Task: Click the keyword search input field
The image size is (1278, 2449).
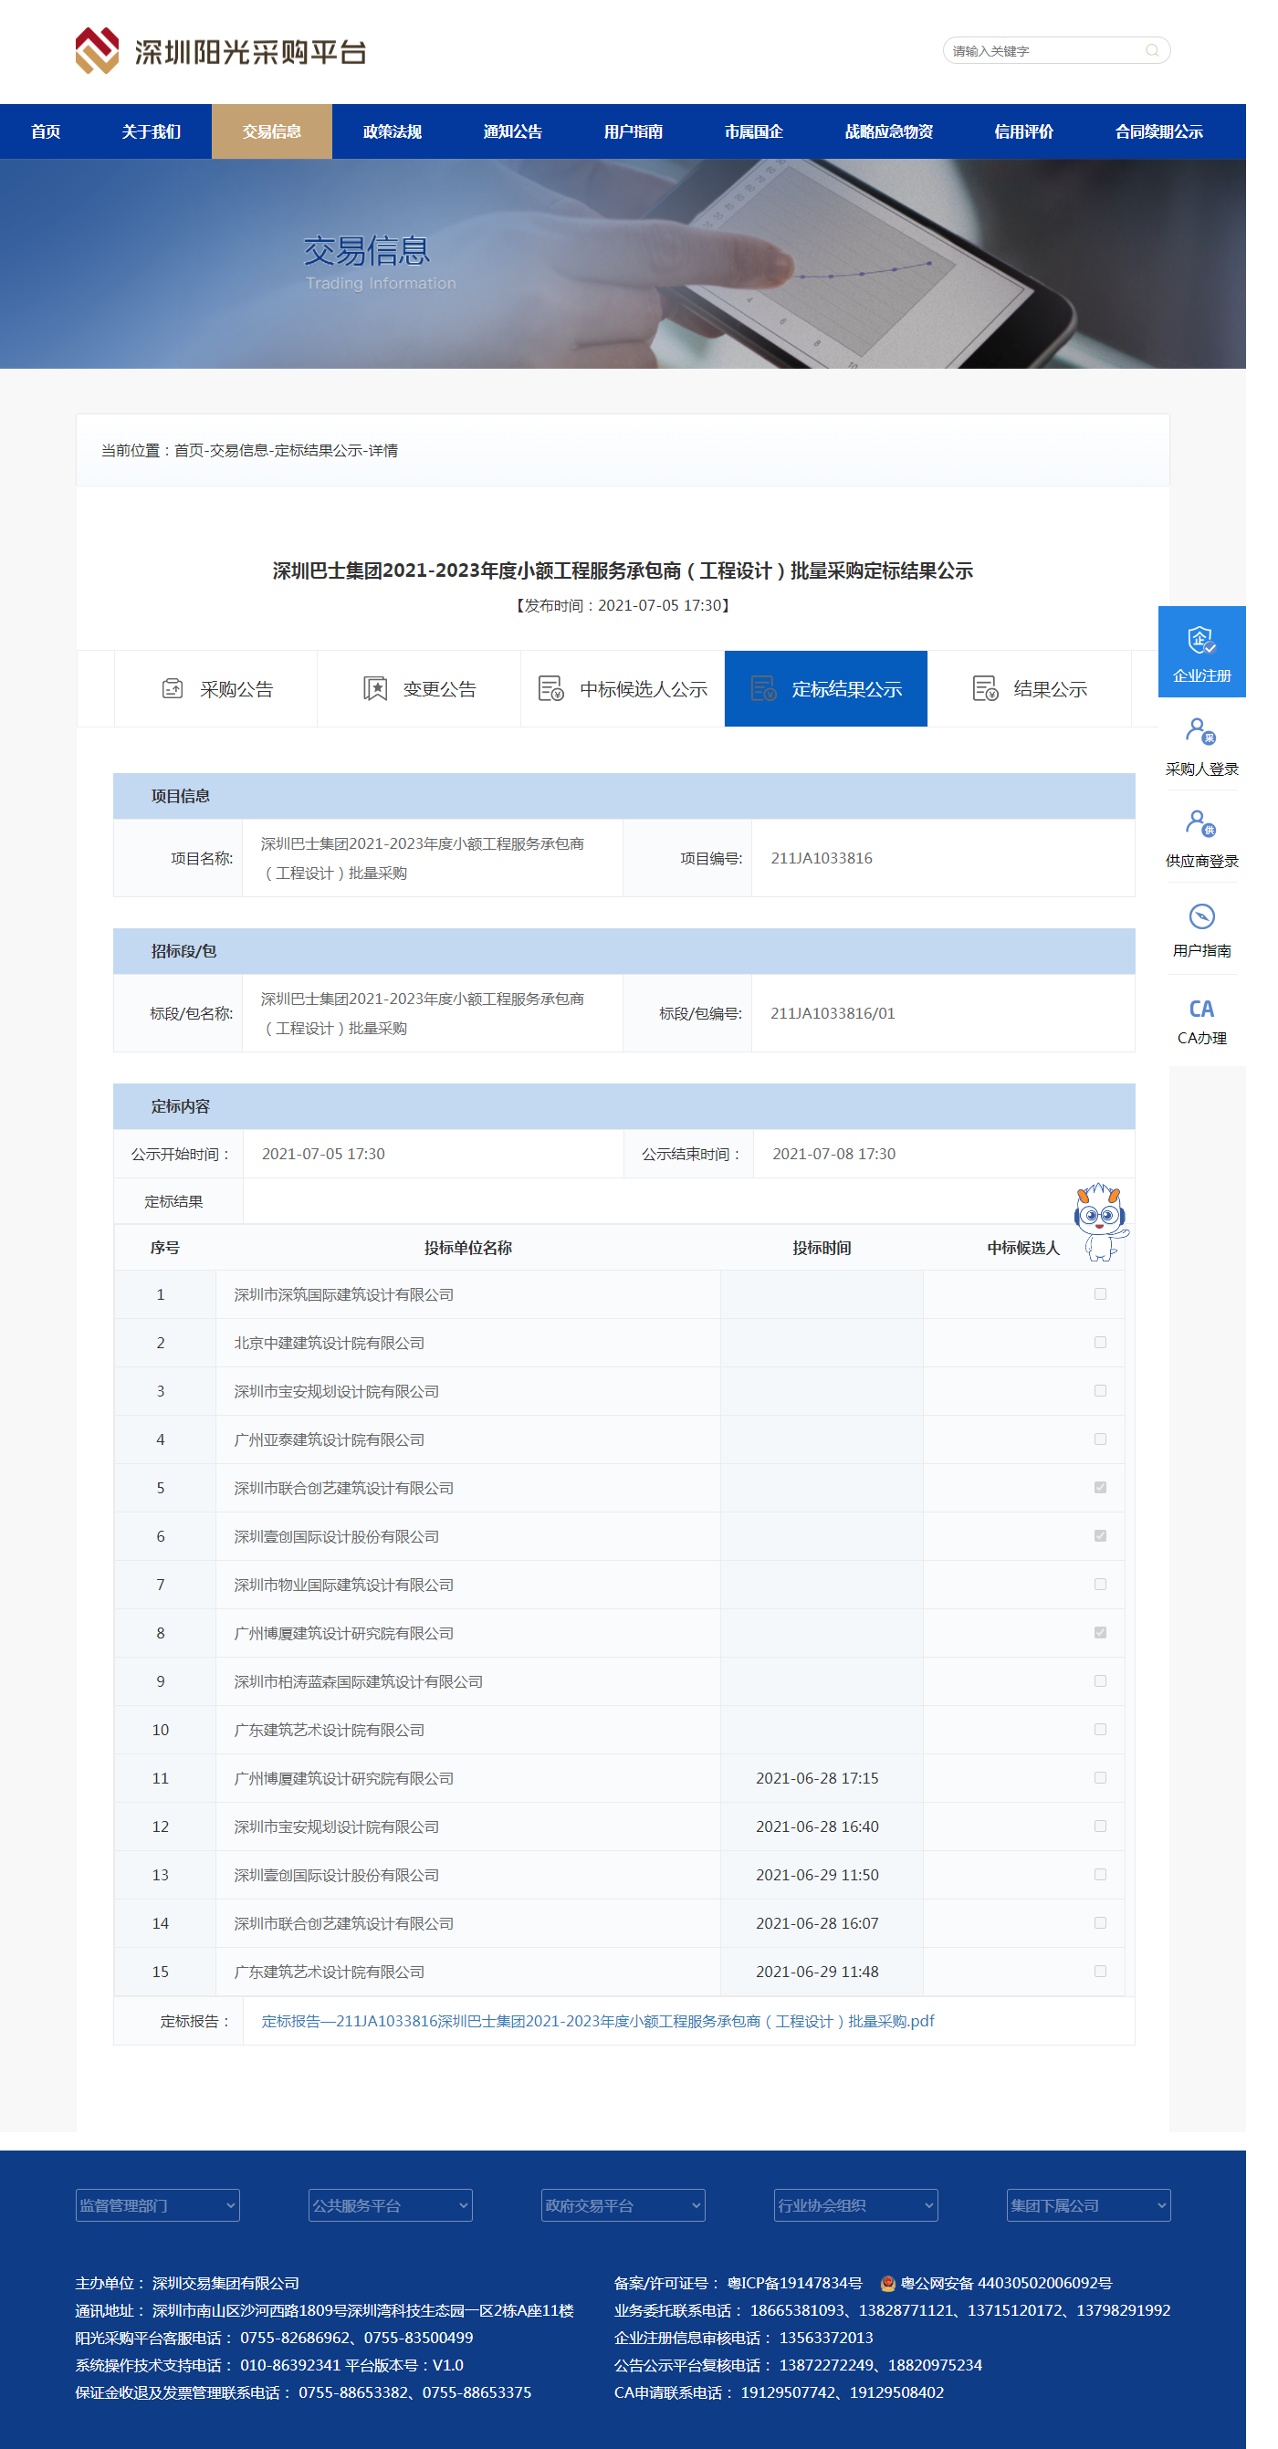Action: click(x=1046, y=50)
